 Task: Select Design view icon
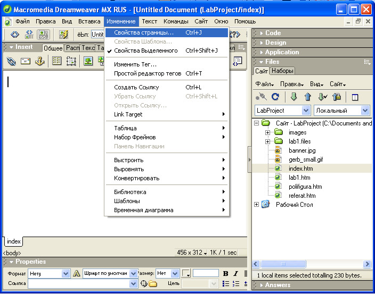coord(43,35)
